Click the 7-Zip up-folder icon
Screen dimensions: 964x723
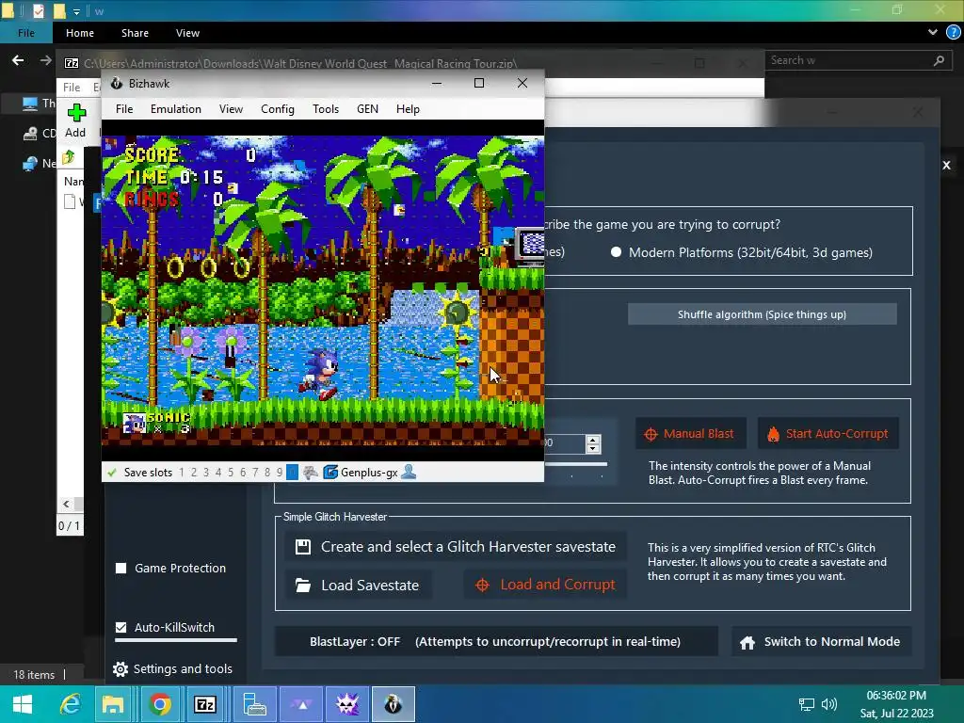[68, 157]
